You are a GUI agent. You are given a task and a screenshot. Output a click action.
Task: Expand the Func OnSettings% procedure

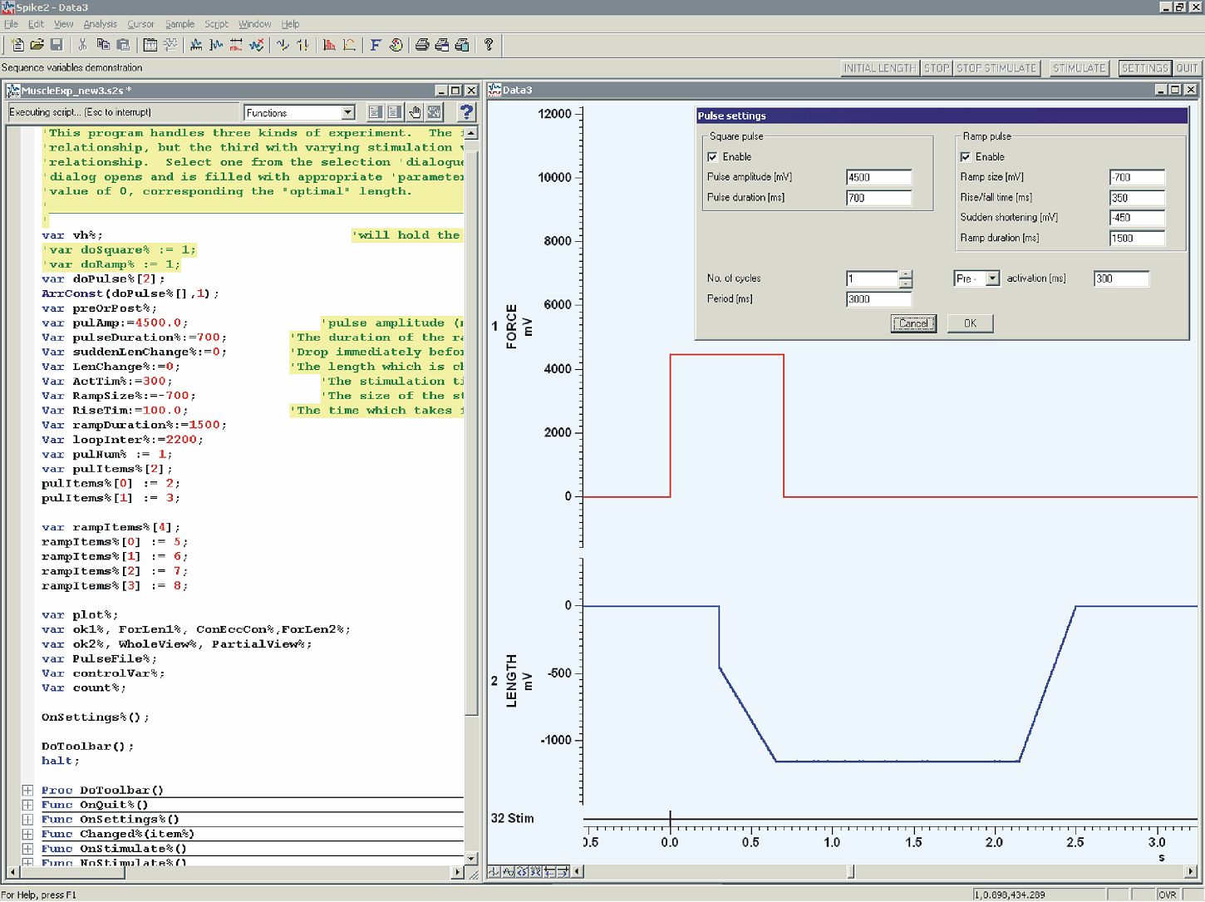point(27,819)
